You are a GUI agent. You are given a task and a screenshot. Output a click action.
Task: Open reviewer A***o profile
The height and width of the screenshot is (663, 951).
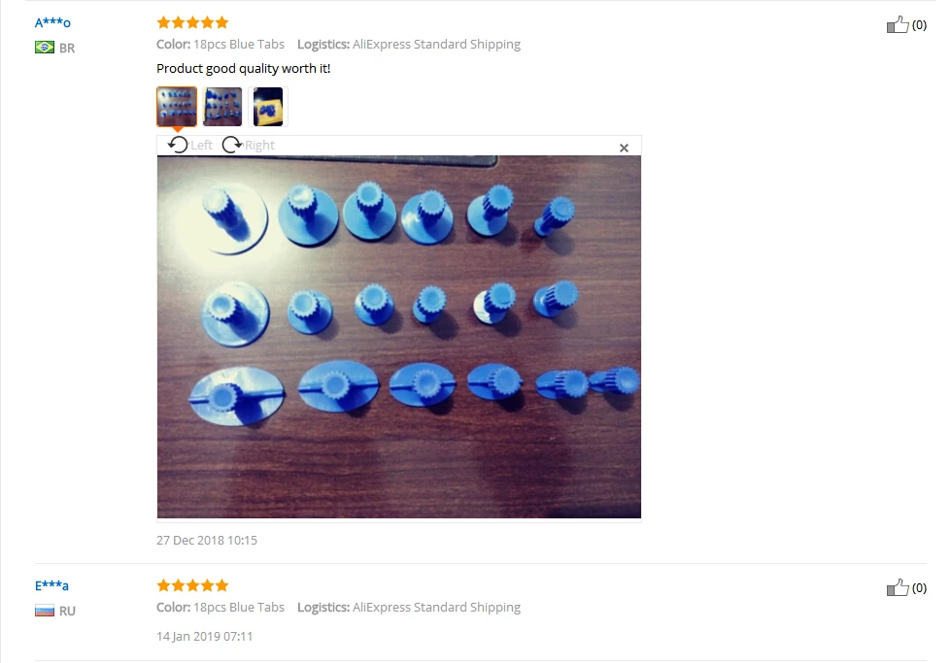(52, 23)
